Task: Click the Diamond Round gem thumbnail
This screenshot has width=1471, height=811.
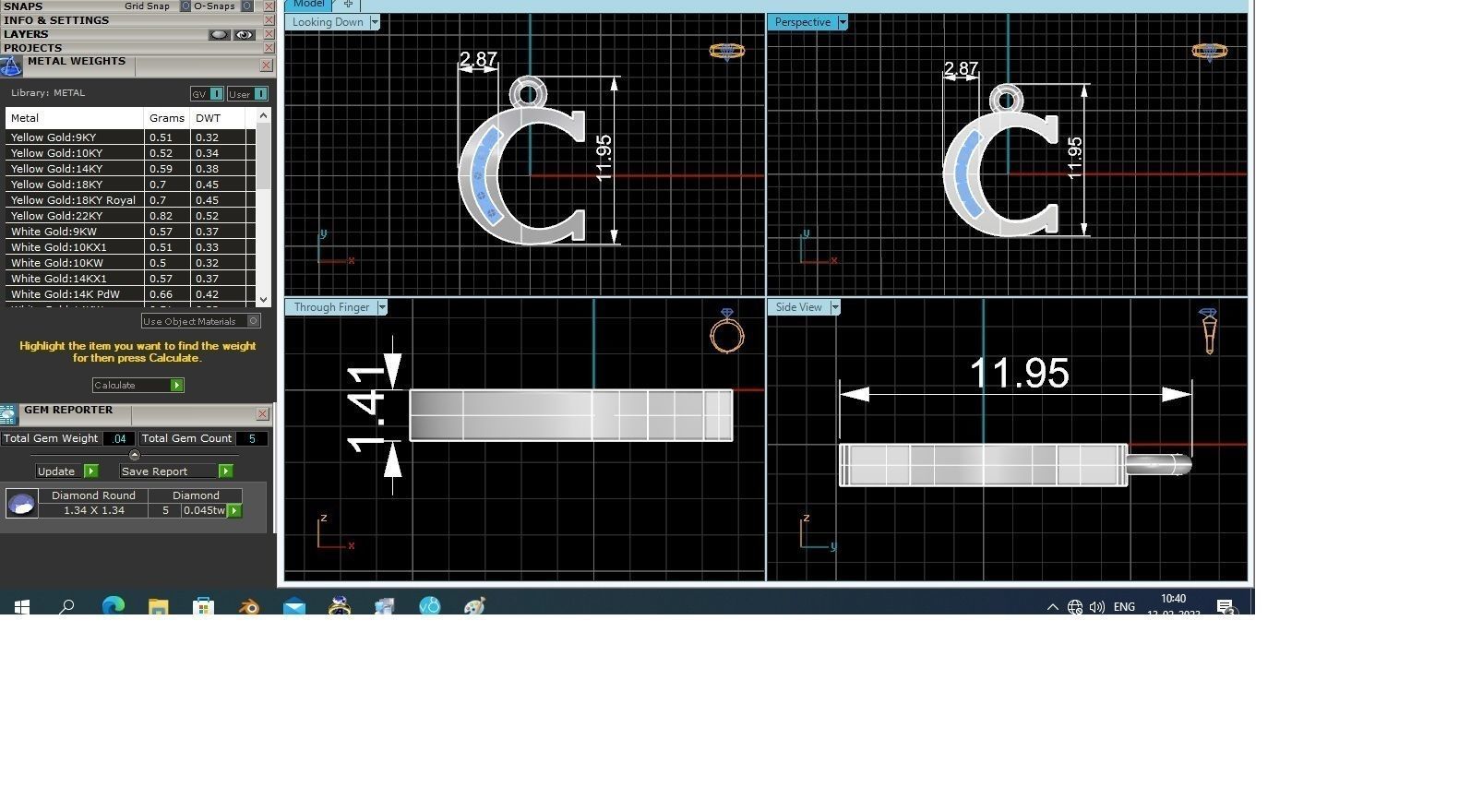Action: pyautogui.click(x=21, y=504)
